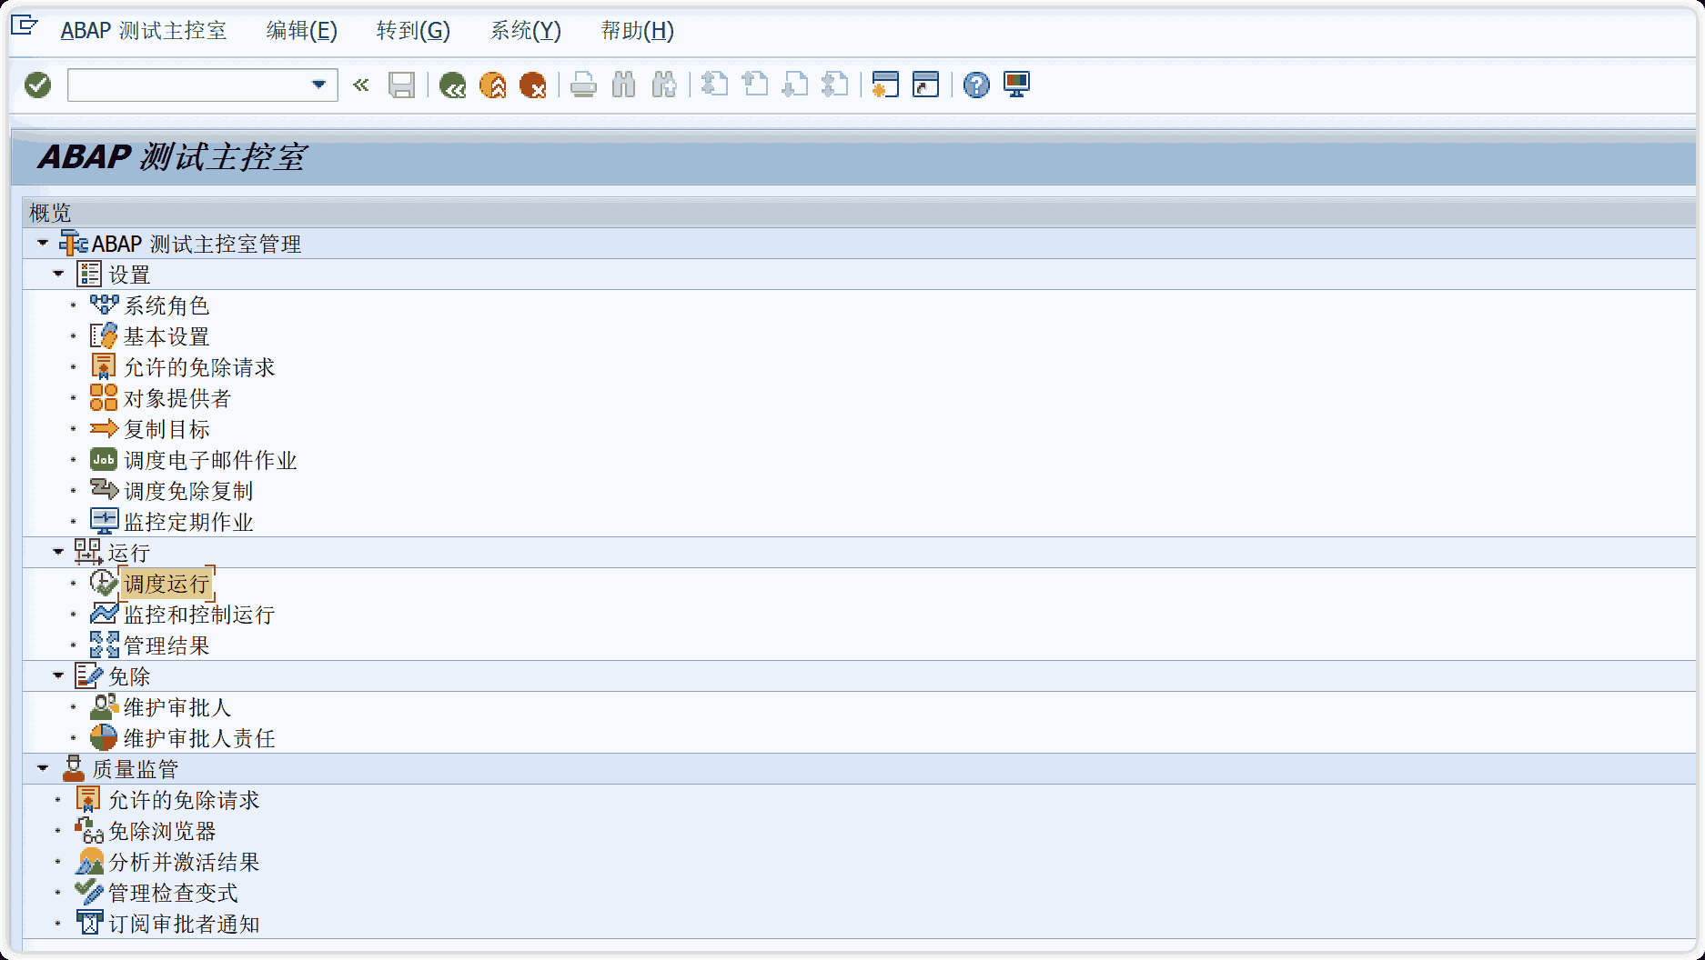Open the 免除浏览器 entry
The image size is (1705, 960).
click(x=162, y=831)
